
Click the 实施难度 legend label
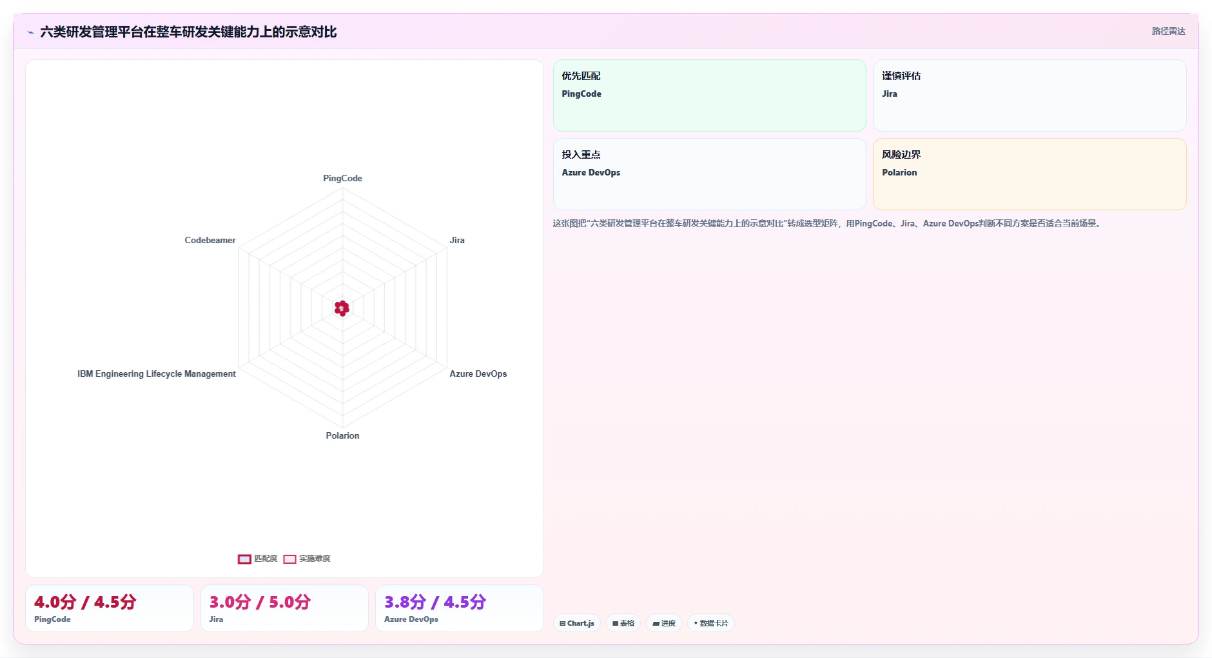315,559
